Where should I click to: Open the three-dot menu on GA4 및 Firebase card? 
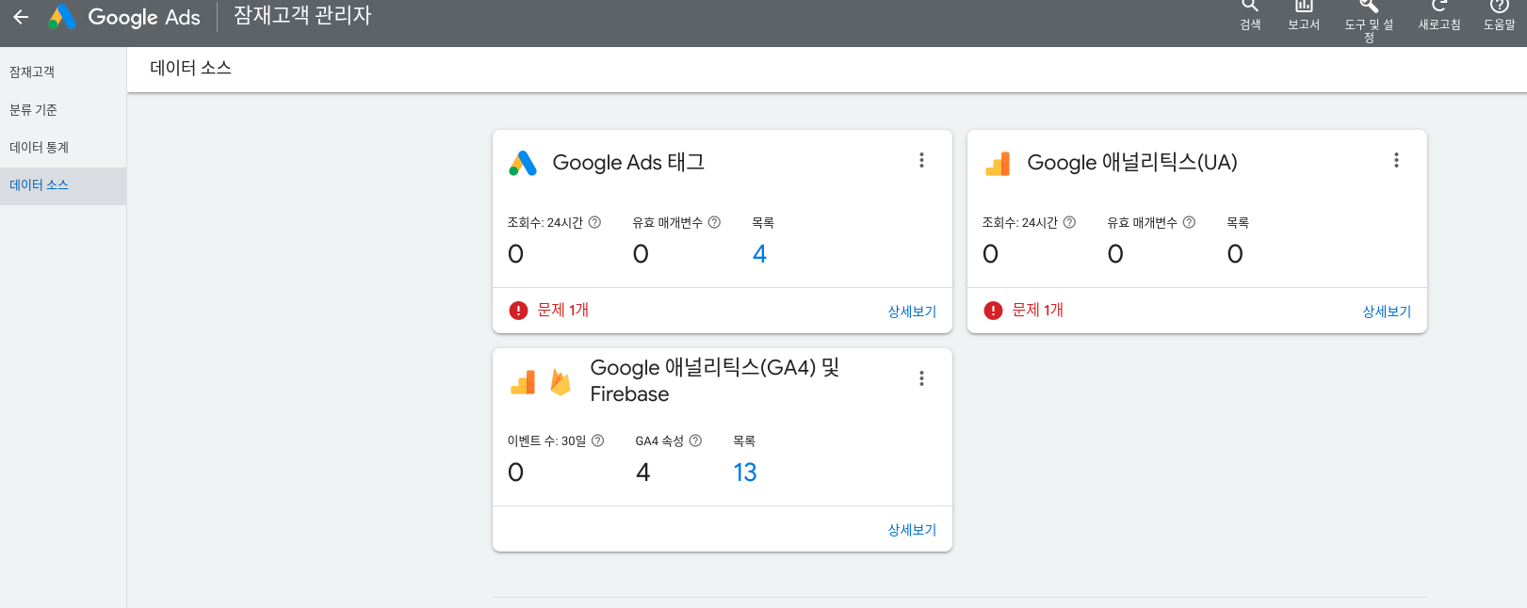coord(921,379)
